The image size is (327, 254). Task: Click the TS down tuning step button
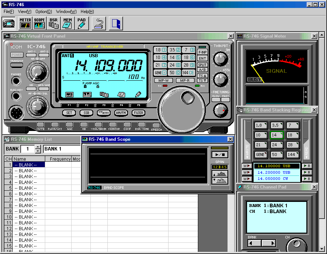point(202,80)
